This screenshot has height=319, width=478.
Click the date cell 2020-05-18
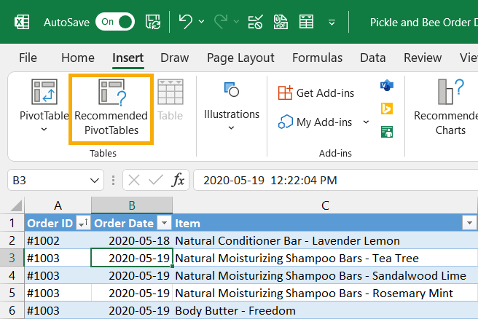pyautogui.click(x=132, y=240)
